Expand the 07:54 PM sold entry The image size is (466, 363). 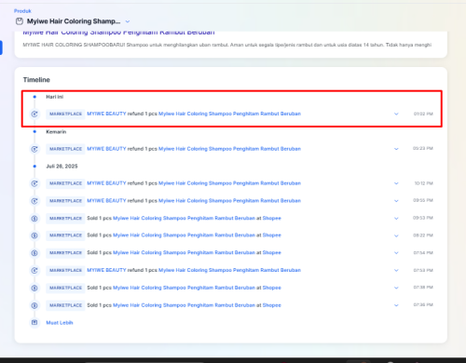click(x=396, y=253)
